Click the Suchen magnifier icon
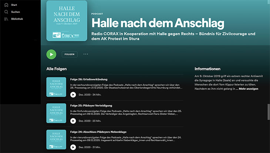270x153 pixels. (x=6, y=12)
